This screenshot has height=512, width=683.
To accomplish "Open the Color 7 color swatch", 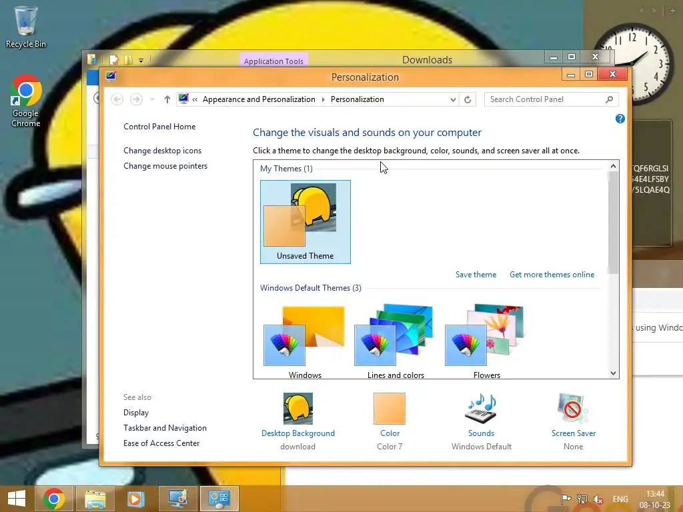I will click(x=390, y=409).
